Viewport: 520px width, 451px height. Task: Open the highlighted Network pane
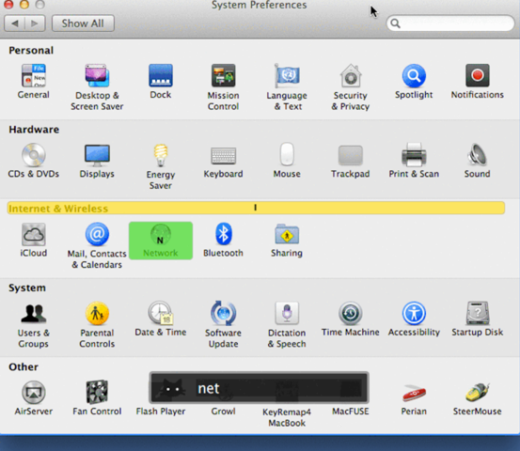click(x=161, y=241)
